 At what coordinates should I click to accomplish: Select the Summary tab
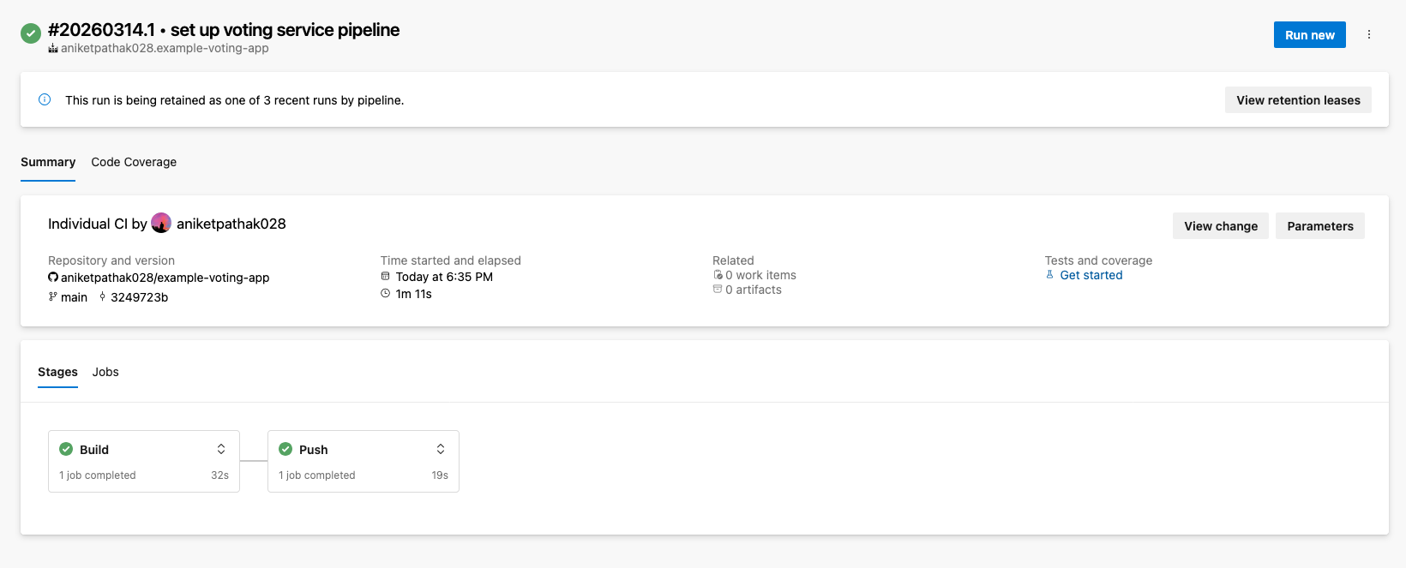point(48,162)
